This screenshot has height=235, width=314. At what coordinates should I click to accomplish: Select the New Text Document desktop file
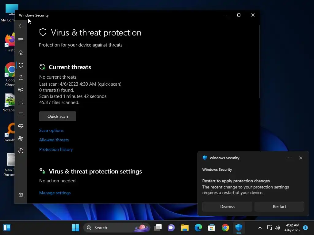pyautogui.click(x=9, y=165)
